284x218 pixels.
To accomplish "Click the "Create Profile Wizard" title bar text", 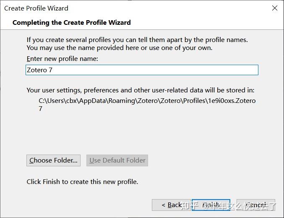I will pyautogui.click(x=36, y=8).
